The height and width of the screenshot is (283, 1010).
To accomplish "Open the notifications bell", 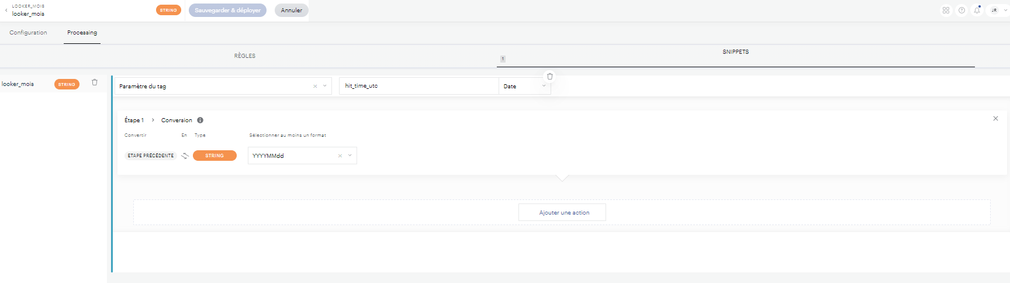I will point(977,11).
